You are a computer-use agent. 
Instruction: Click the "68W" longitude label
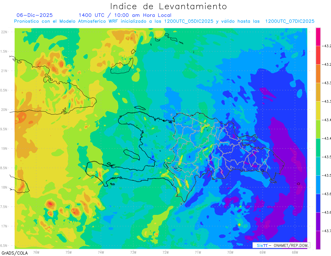(295, 252)
